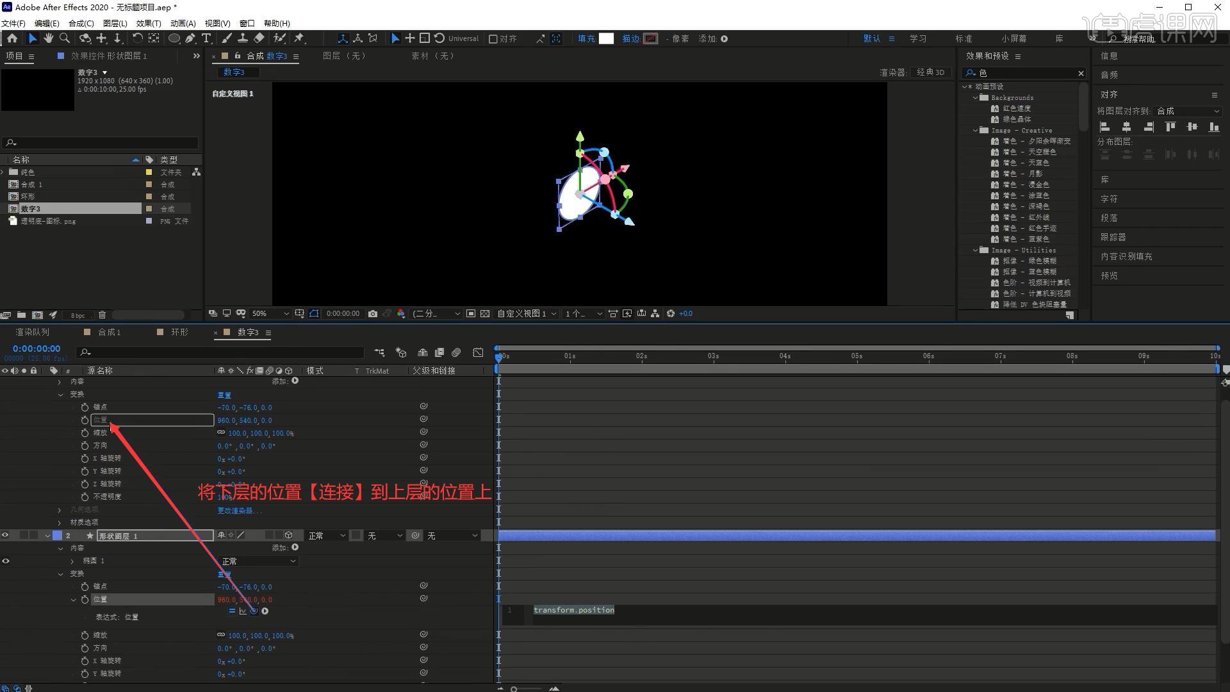
Task: Toggle stopwatch for 不透明度 property
Action: click(x=85, y=497)
